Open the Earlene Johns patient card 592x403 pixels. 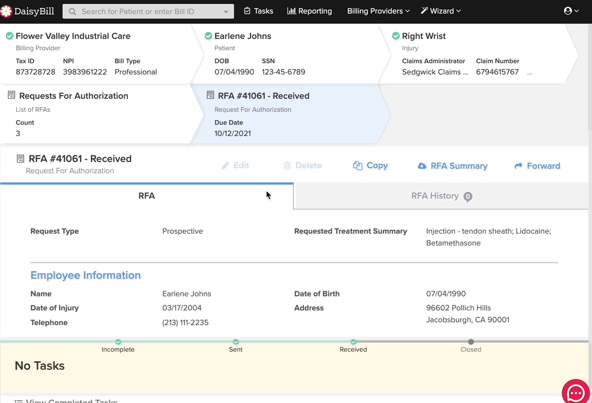pos(243,36)
